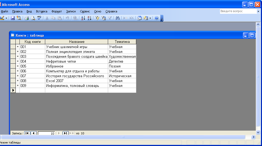This screenshot has width=262, height=146.
Task: Go to the first record
Action: click(x=27, y=133)
